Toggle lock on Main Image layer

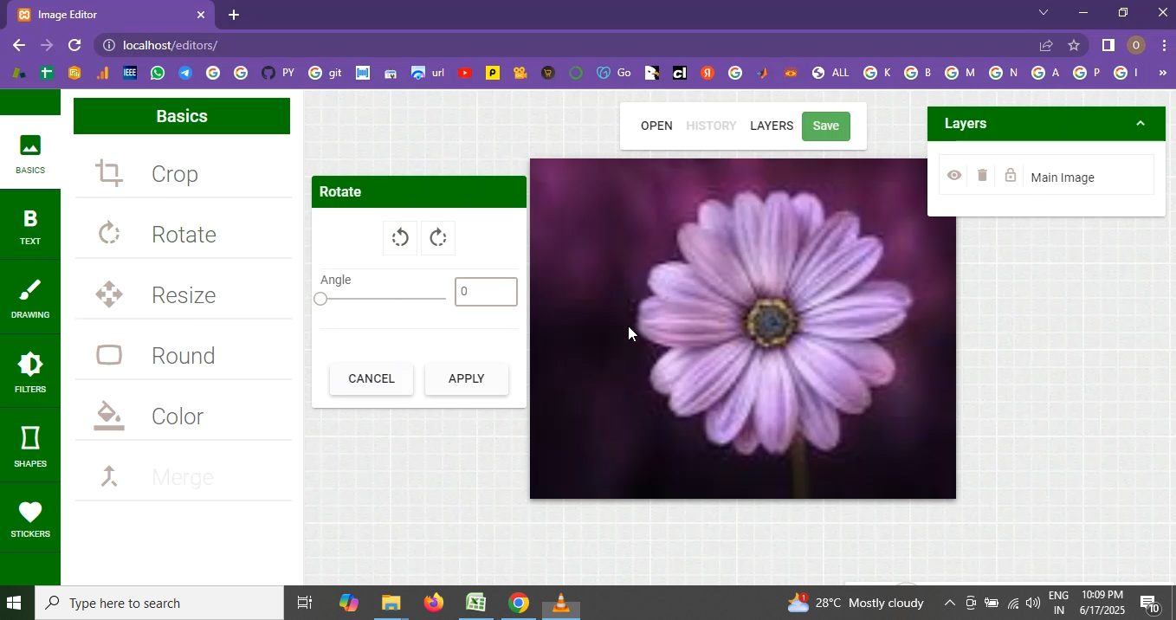pos(1010,176)
